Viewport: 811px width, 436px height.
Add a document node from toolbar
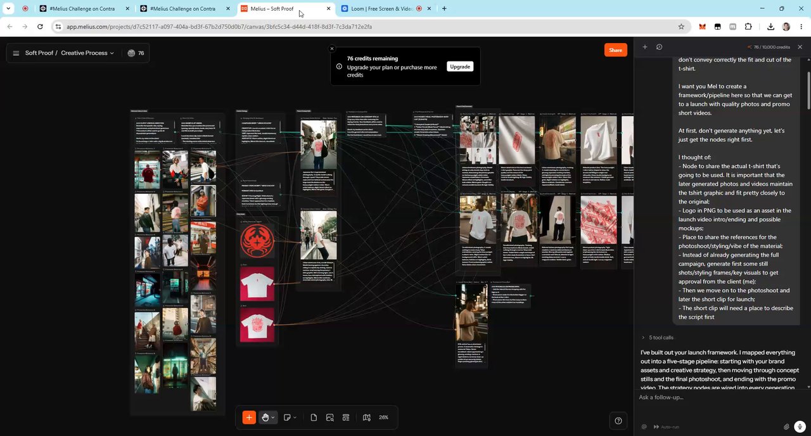314,418
